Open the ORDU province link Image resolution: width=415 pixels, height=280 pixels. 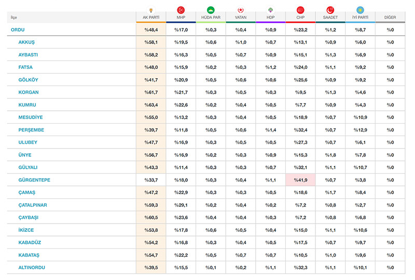tap(18, 30)
